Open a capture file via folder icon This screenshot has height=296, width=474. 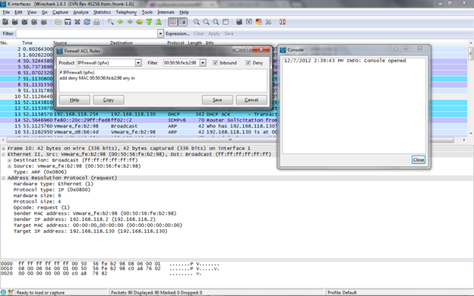pyautogui.click(x=58, y=22)
